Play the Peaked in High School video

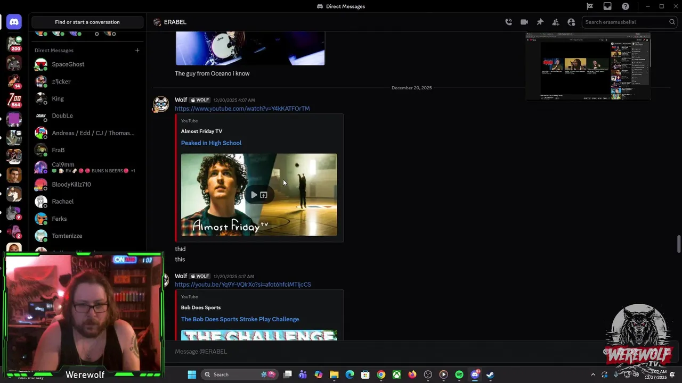[x=254, y=195]
